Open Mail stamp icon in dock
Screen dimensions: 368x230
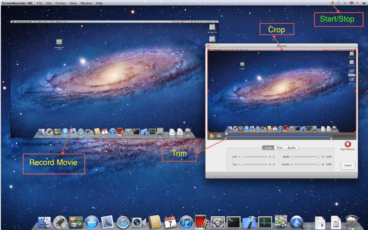[x=107, y=222]
